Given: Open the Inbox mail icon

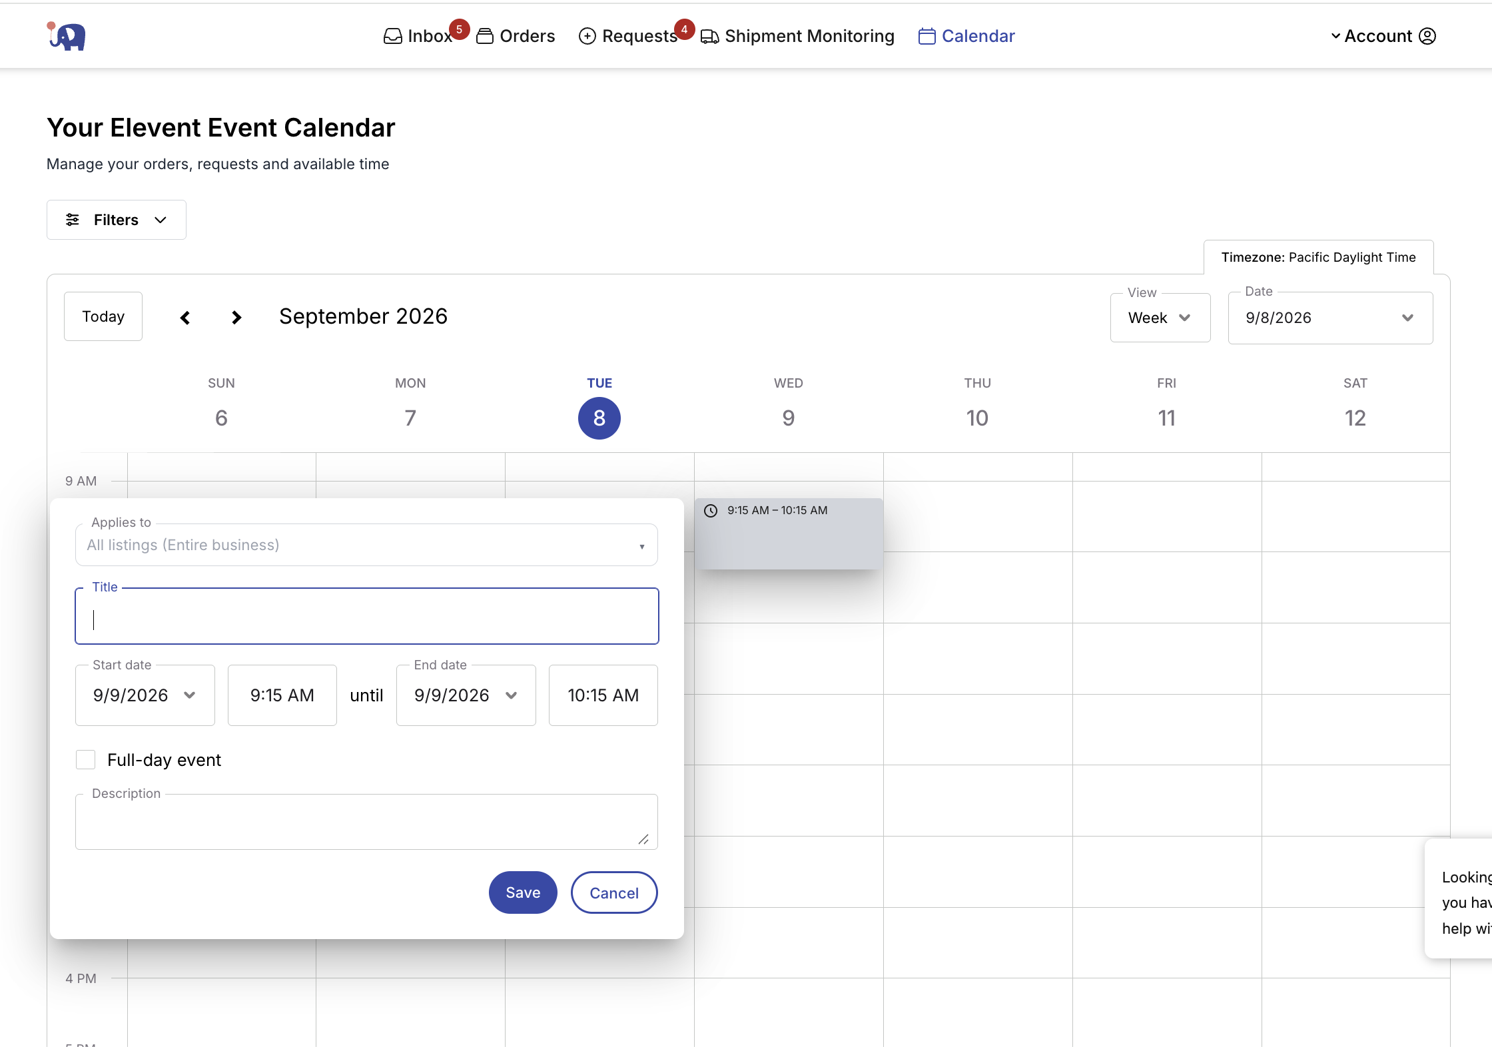Looking at the screenshot, I should pyautogui.click(x=393, y=36).
